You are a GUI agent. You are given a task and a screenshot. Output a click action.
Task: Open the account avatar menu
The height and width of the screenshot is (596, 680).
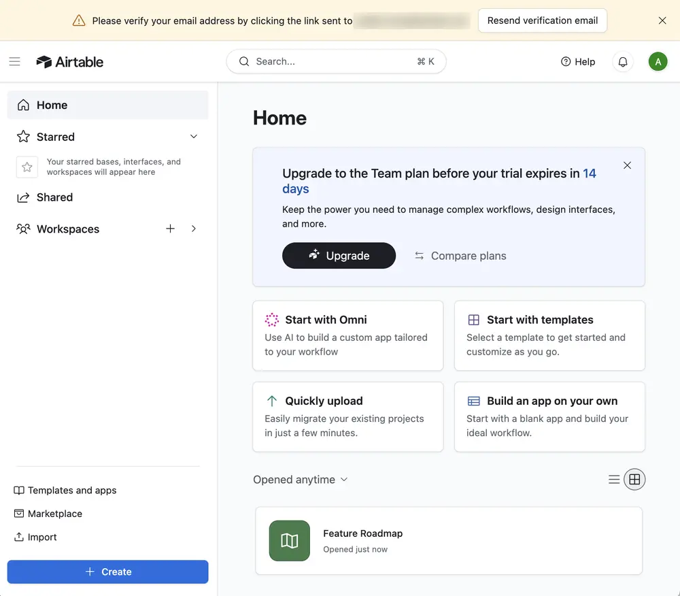click(658, 62)
